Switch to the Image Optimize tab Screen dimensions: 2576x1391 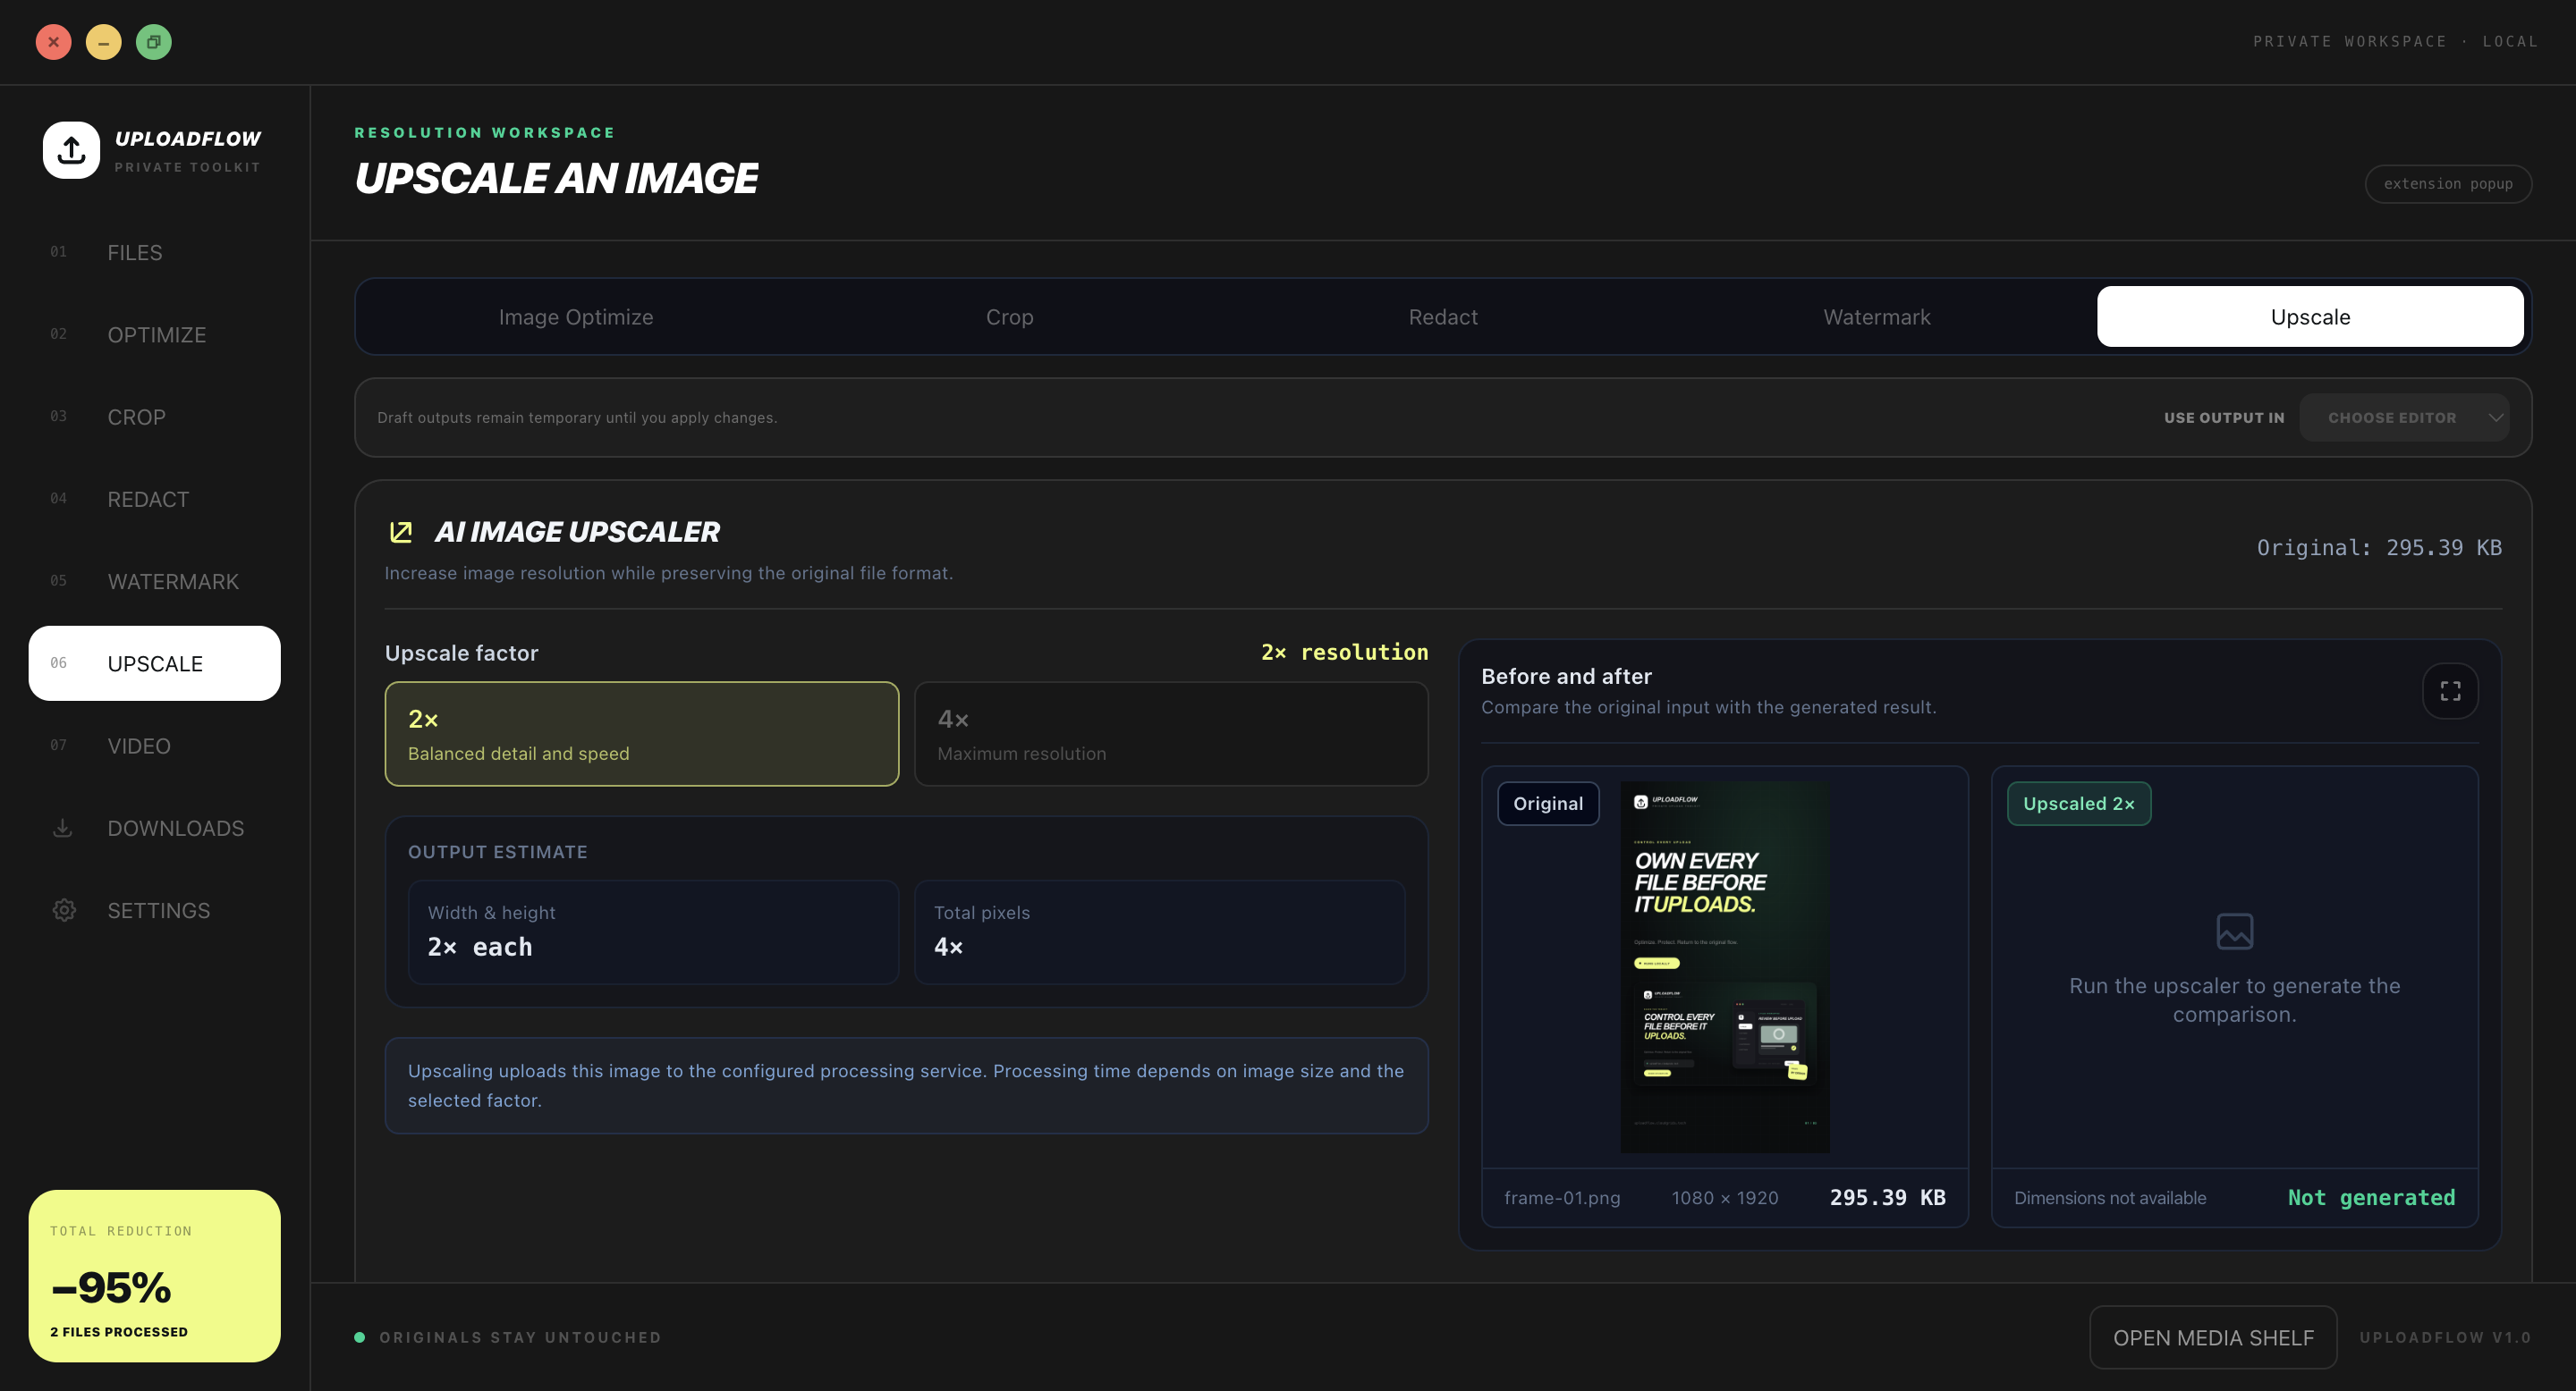pos(576,316)
